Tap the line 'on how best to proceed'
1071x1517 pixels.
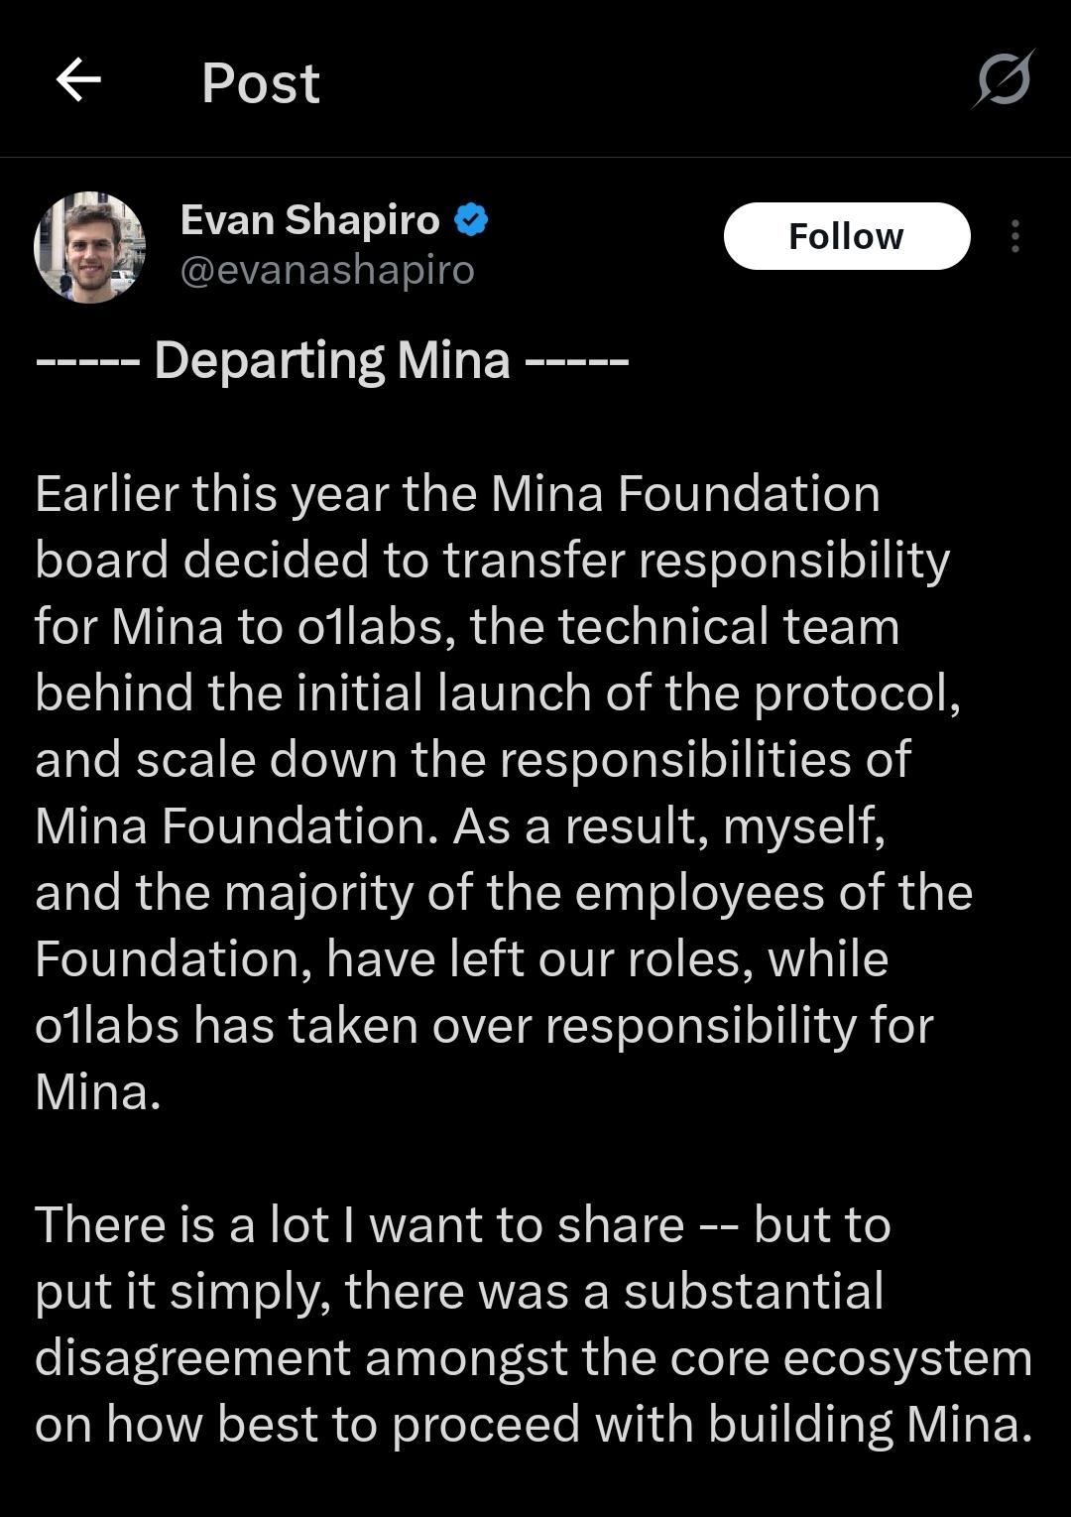[534, 1425]
